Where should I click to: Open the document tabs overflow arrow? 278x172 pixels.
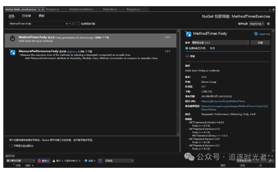tap(270, 10)
